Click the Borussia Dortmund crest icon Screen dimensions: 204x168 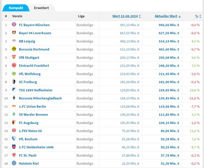click(x=14, y=49)
